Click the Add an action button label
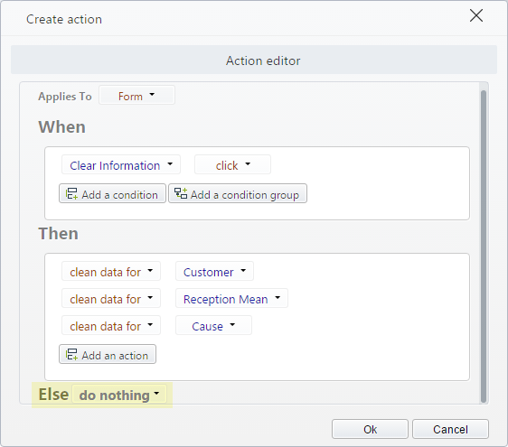Viewport: 508px width, 447px height. coord(115,356)
